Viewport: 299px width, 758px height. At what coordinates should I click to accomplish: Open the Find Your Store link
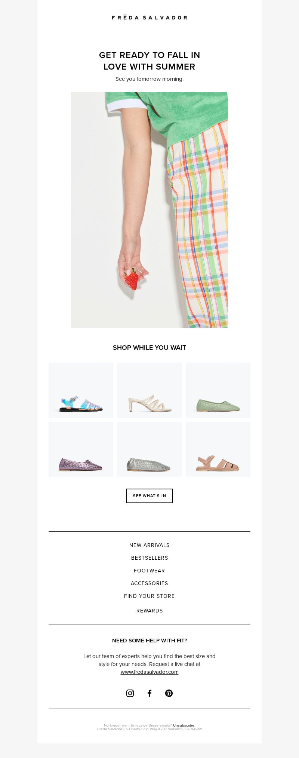[x=149, y=596]
